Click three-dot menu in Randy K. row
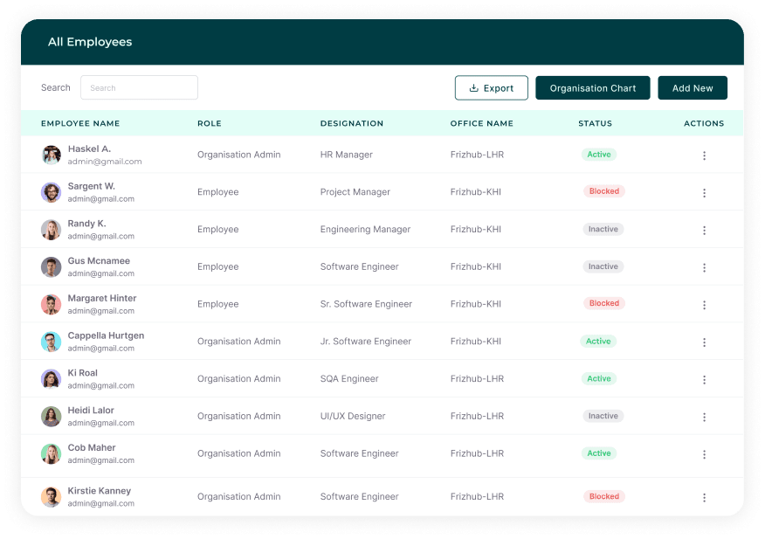Screen dimensions: 765x539 pyautogui.click(x=704, y=231)
